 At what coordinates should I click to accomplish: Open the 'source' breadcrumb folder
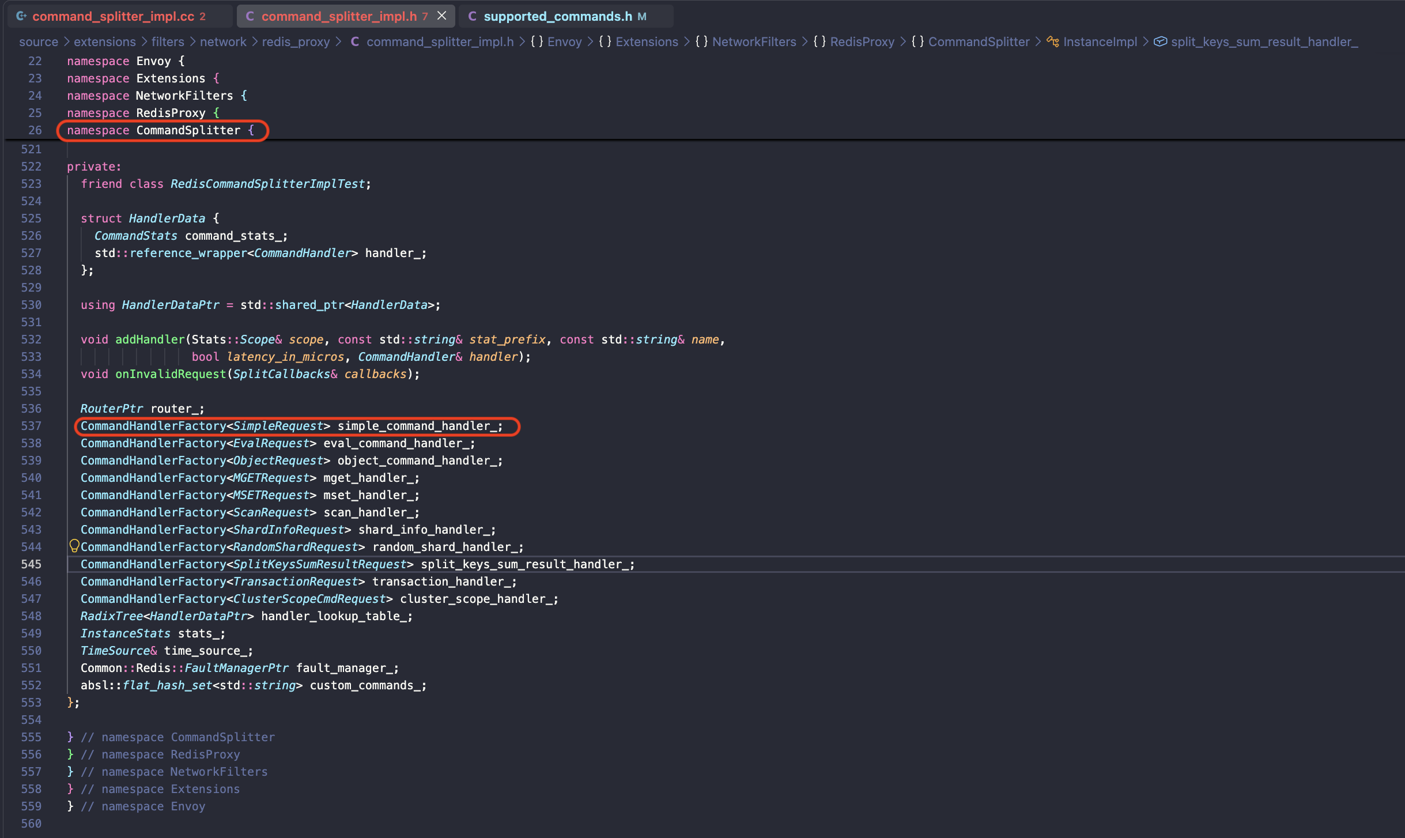[39, 41]
